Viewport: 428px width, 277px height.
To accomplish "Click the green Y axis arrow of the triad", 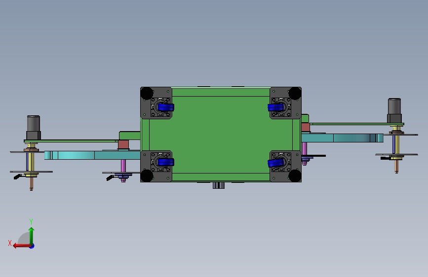I will click(x=32, y=236).
